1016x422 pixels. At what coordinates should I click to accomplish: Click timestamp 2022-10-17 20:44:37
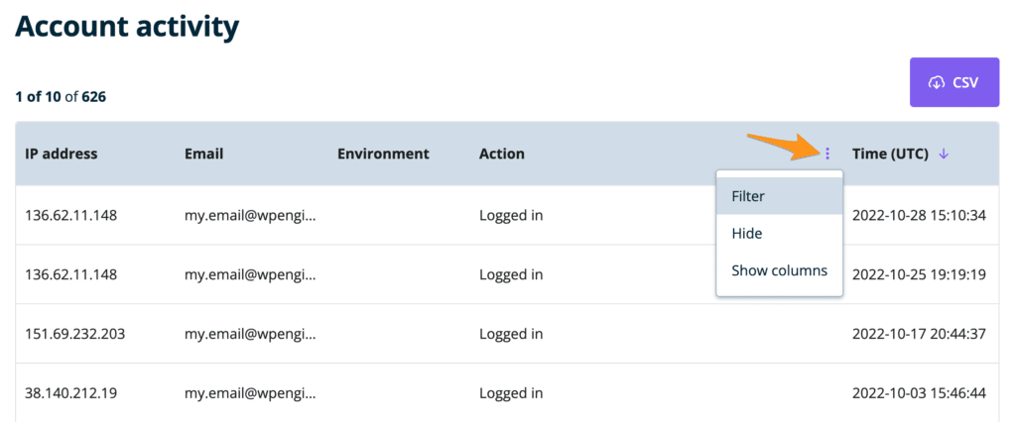(x=919, y=334)
